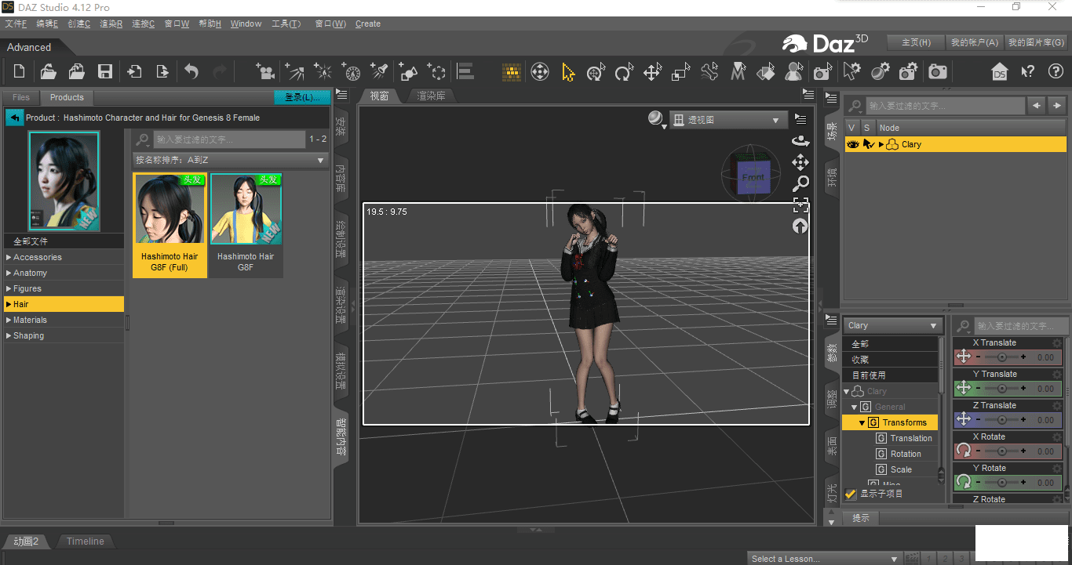Viewport: 1072px width, 565px height.
Task: Click the Render camera icon in the toolbar
Action: tap(938, 72)
